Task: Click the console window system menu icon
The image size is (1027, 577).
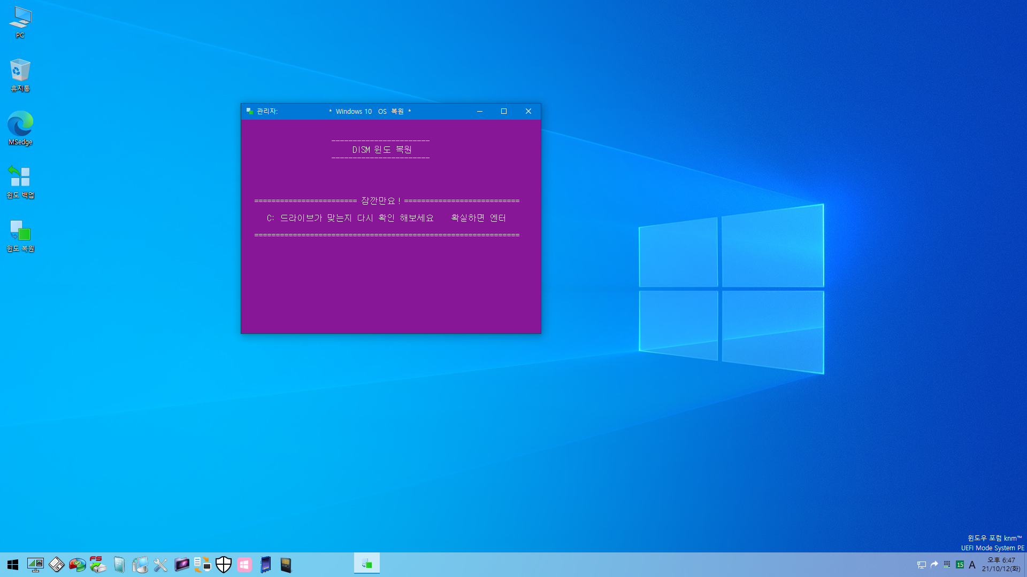Action: click(249, 111)
